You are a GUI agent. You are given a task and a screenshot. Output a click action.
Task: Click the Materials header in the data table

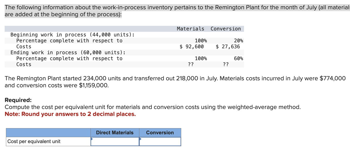coord(191,28)
